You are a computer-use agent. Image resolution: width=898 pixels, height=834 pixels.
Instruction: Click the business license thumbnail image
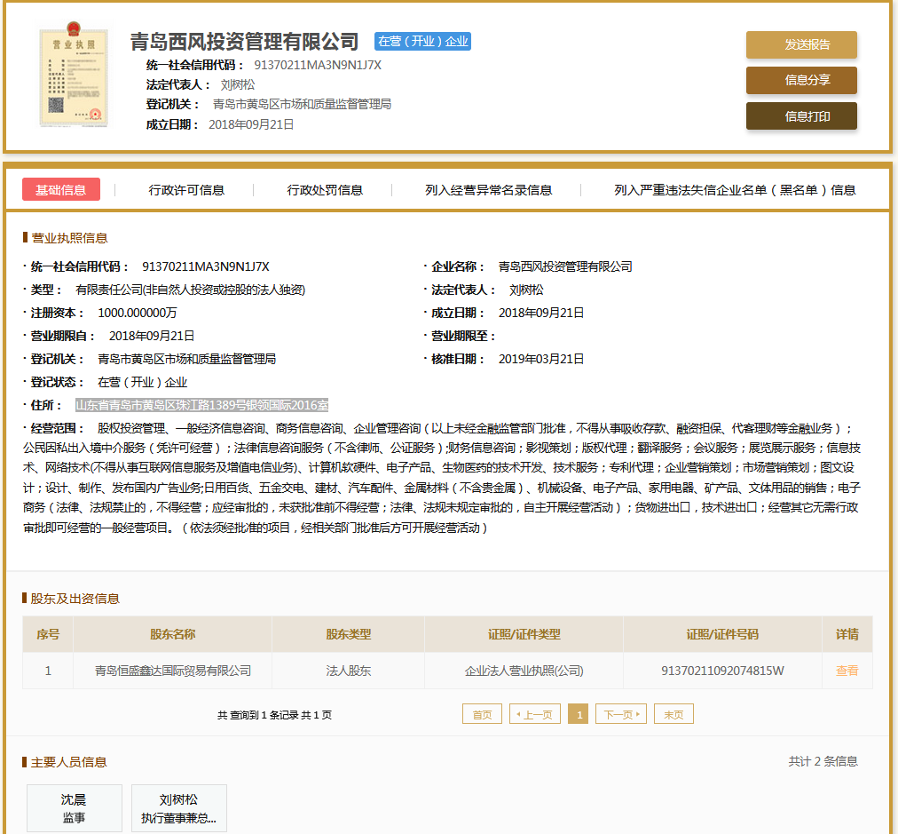pyautogui.click(x=74, y=77)
